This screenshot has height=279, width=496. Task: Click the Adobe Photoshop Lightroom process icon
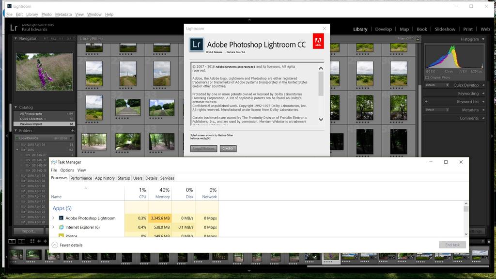click(x=61, y=218)
